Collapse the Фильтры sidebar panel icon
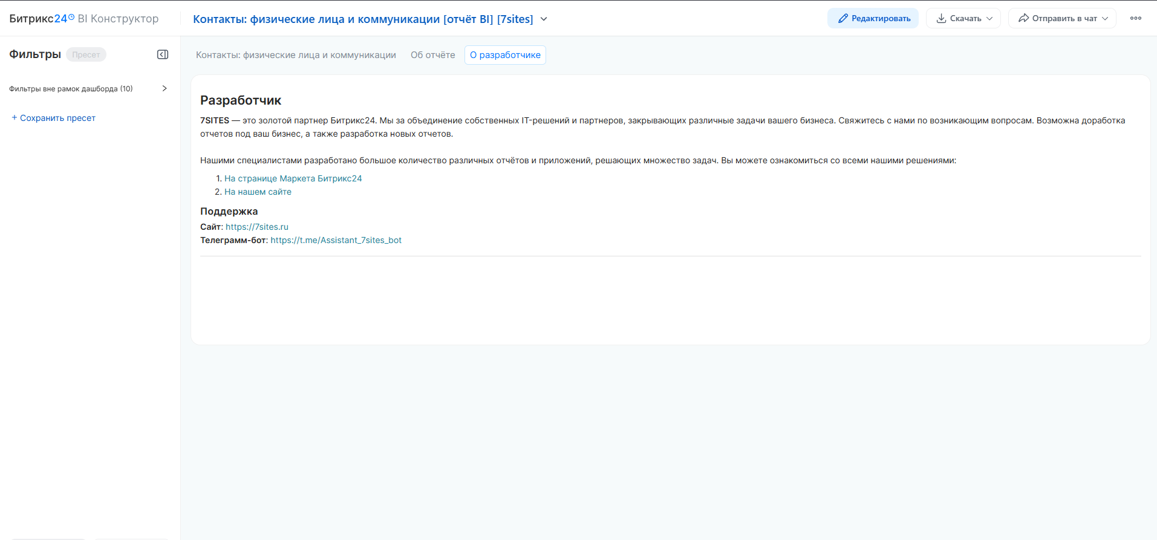This screenshot has height=540, width=1157. point(163,54)
